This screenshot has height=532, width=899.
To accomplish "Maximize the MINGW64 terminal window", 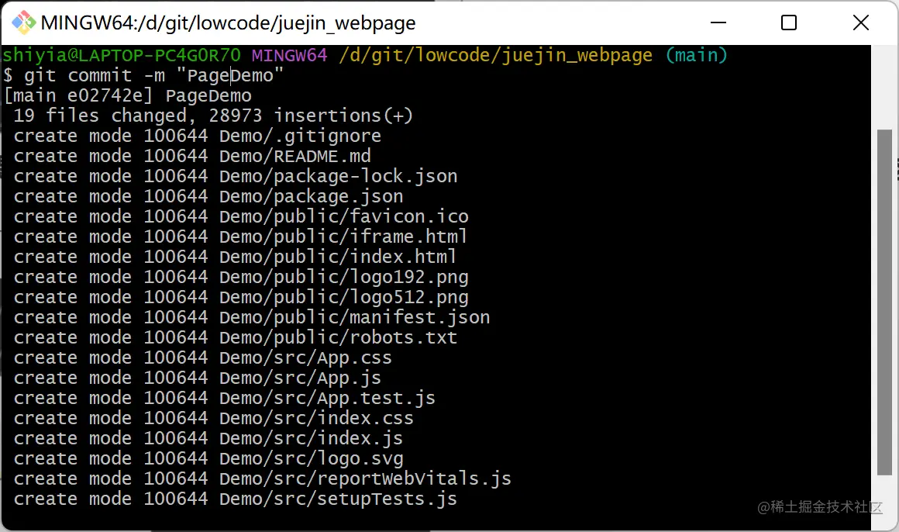I will (x=789, y=23).
